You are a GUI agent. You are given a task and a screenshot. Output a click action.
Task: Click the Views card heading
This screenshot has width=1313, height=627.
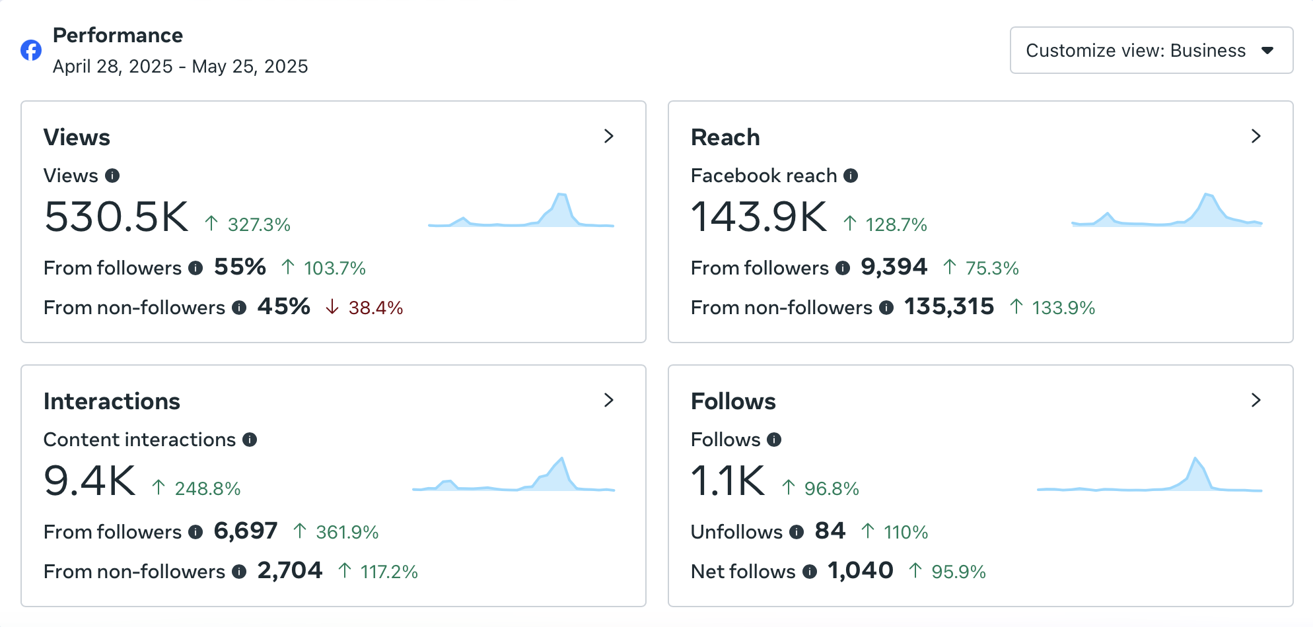(77, 137)
